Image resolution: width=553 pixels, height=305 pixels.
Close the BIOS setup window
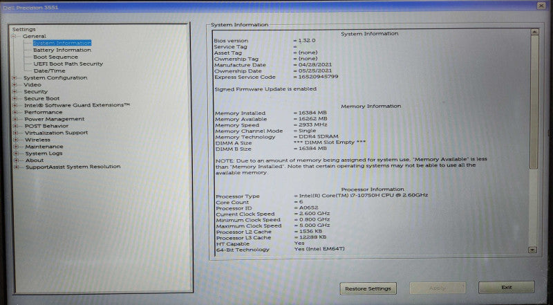tap(541, 6)
